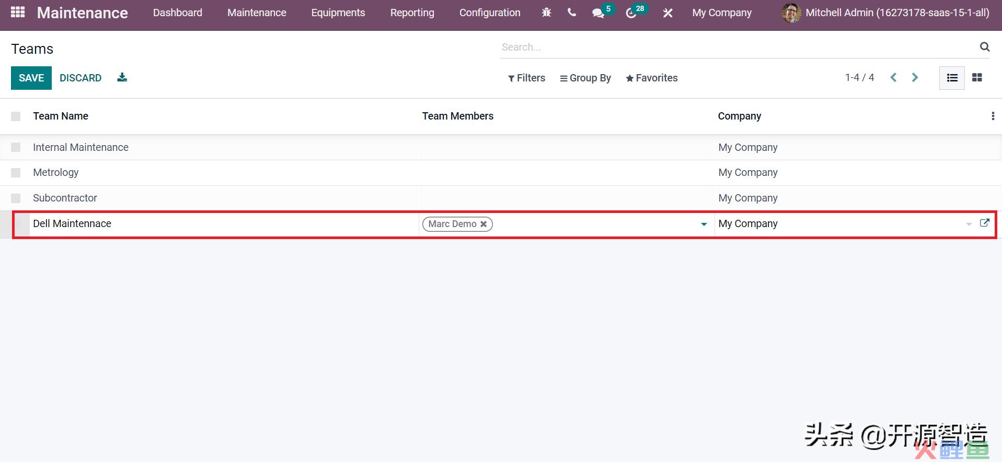Click pager 1-4 / 4 counter

point(859,78)
